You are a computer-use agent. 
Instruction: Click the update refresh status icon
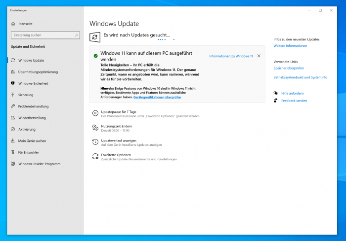pyautogui.click(x=95, y=37)
